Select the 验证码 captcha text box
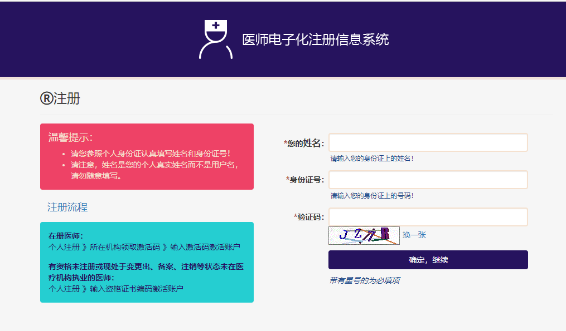This screenshot has width=566, height=331. click(x=428, y=217)
